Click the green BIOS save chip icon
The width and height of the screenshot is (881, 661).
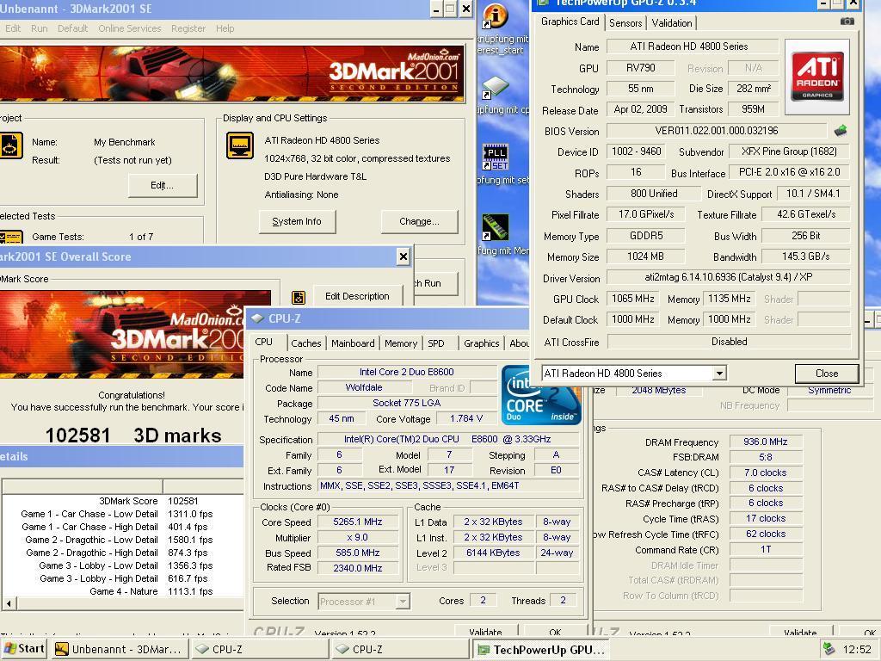coord(841,131)
